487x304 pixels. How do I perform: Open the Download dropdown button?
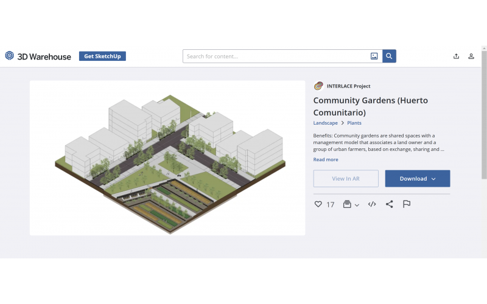click(418, 178)
